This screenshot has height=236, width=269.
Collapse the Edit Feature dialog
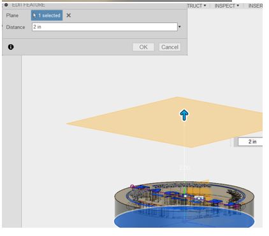[6, 4]
